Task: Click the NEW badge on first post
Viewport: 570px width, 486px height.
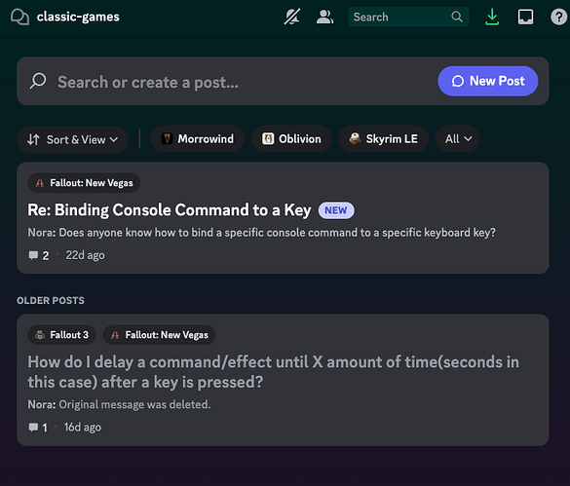Action: click(x=336, y=210)
